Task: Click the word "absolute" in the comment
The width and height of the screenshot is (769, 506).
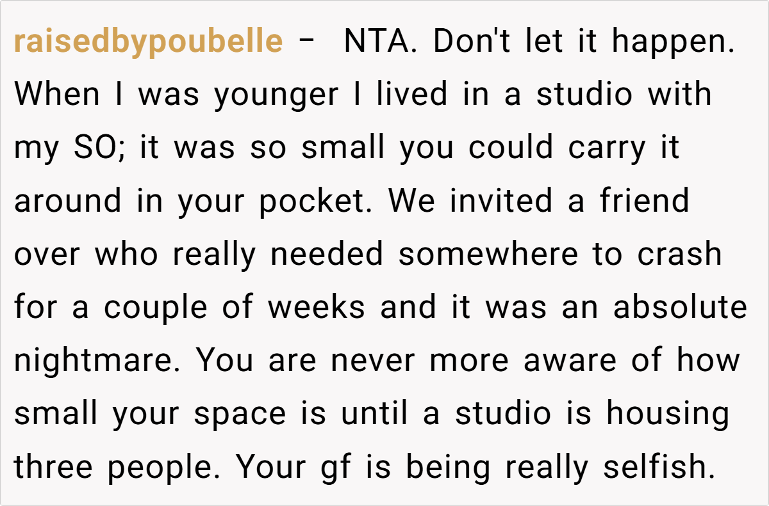Action: coord(680,308)
